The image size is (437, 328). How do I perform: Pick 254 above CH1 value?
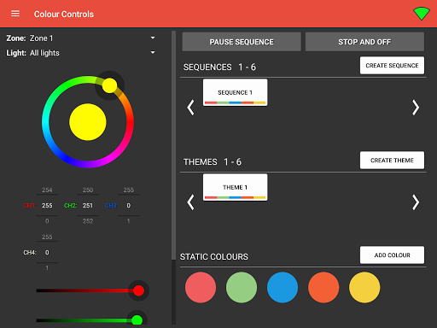(47, 190)
